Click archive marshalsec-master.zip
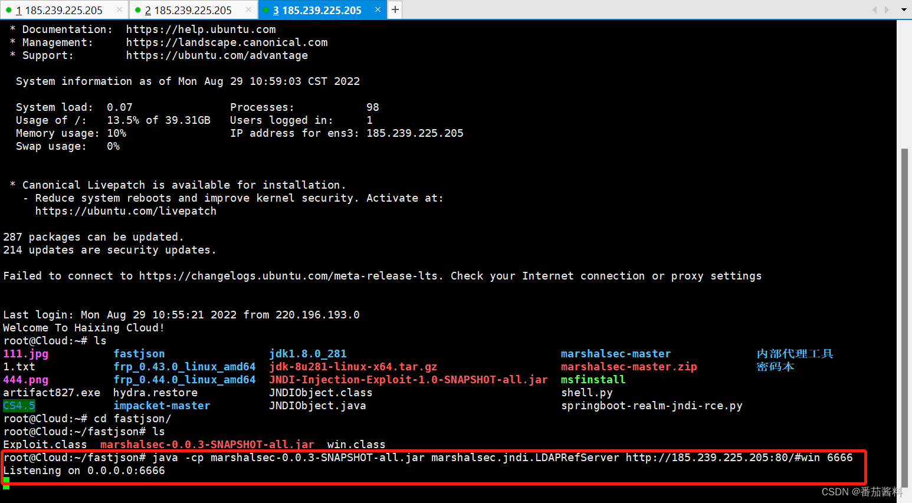The width and height of the screenshot is (912, 503). pos(629,367)
